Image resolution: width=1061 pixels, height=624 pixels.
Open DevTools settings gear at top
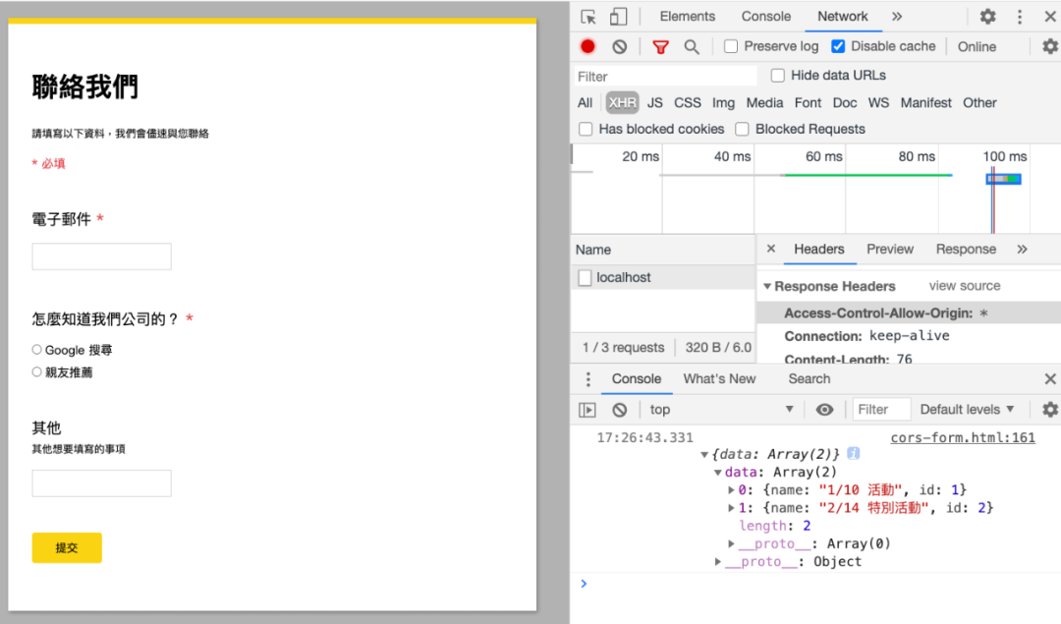coord(988,17)
